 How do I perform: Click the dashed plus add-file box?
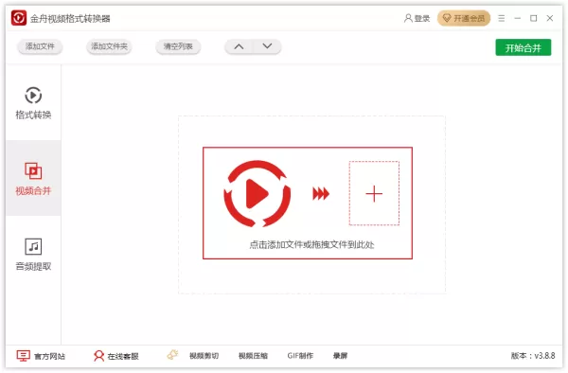pyautogui.click(x=374, y=193)
